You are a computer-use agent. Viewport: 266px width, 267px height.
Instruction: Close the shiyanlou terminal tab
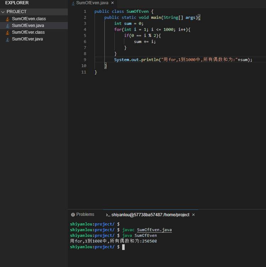[x=194, y=215]
